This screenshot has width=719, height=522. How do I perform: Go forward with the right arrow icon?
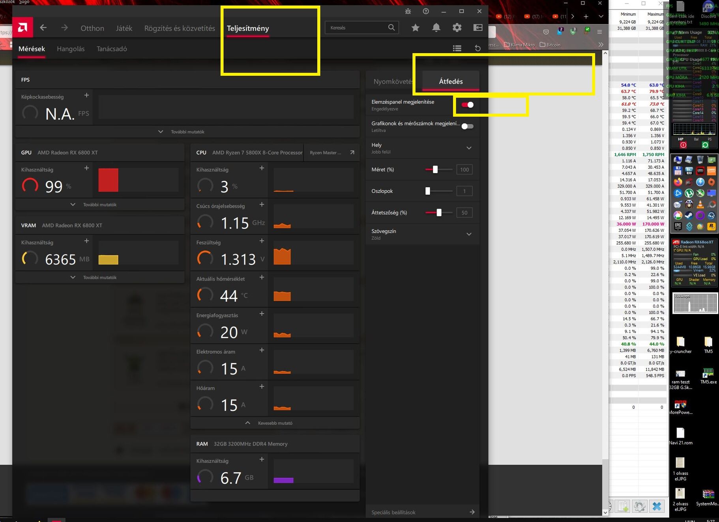pyautogui.click(x=64, y=28)
